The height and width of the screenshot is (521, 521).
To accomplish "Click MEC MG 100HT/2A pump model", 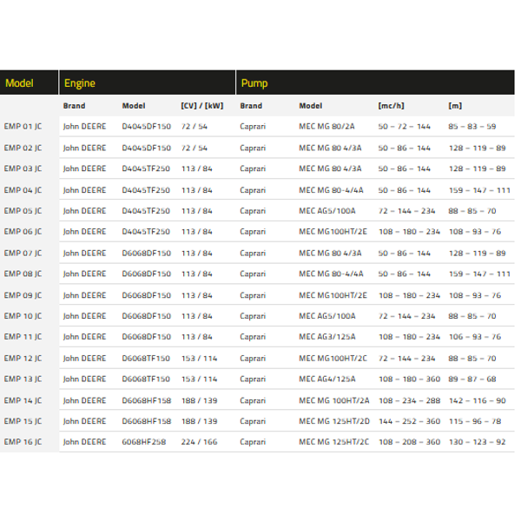I will (334, 400).
